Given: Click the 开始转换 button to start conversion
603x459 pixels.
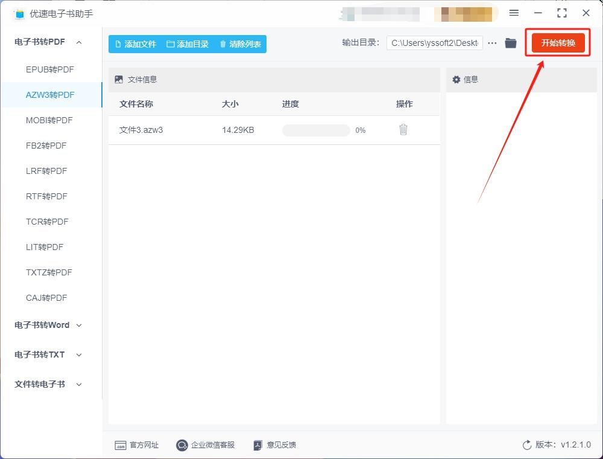Looking at the screenshot, I should [557, 43].
